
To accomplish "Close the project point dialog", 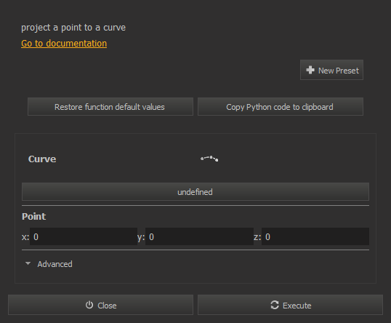I will pyautogui.click(x=100, y=305).
